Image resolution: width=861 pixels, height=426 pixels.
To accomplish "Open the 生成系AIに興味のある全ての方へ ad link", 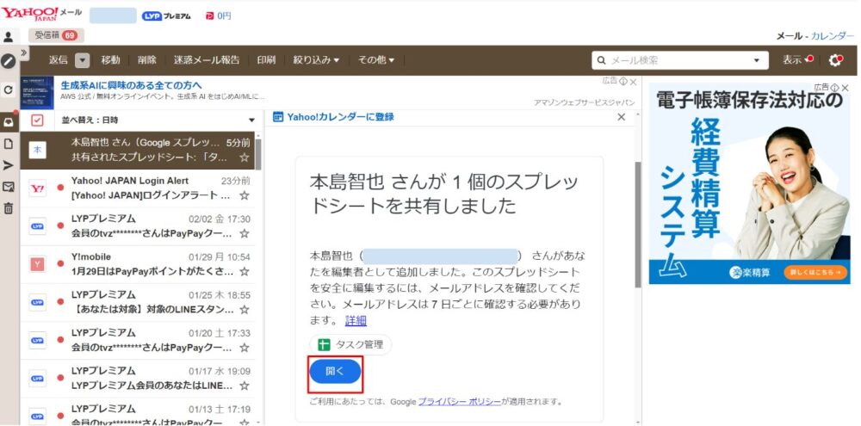I will (x=131, y=86).
